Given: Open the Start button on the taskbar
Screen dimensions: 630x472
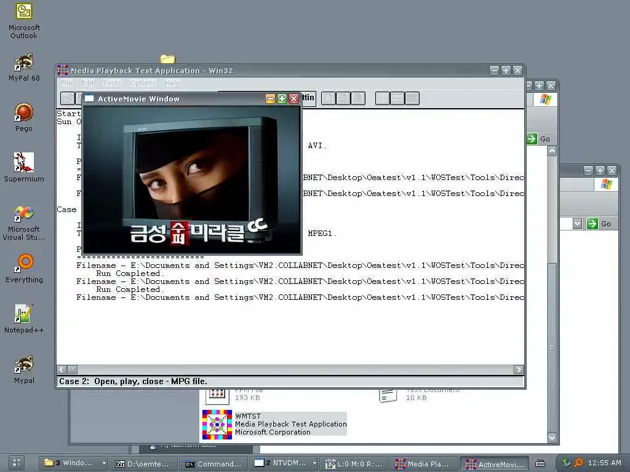Looking at the screenshot, I should coord(17,463).
